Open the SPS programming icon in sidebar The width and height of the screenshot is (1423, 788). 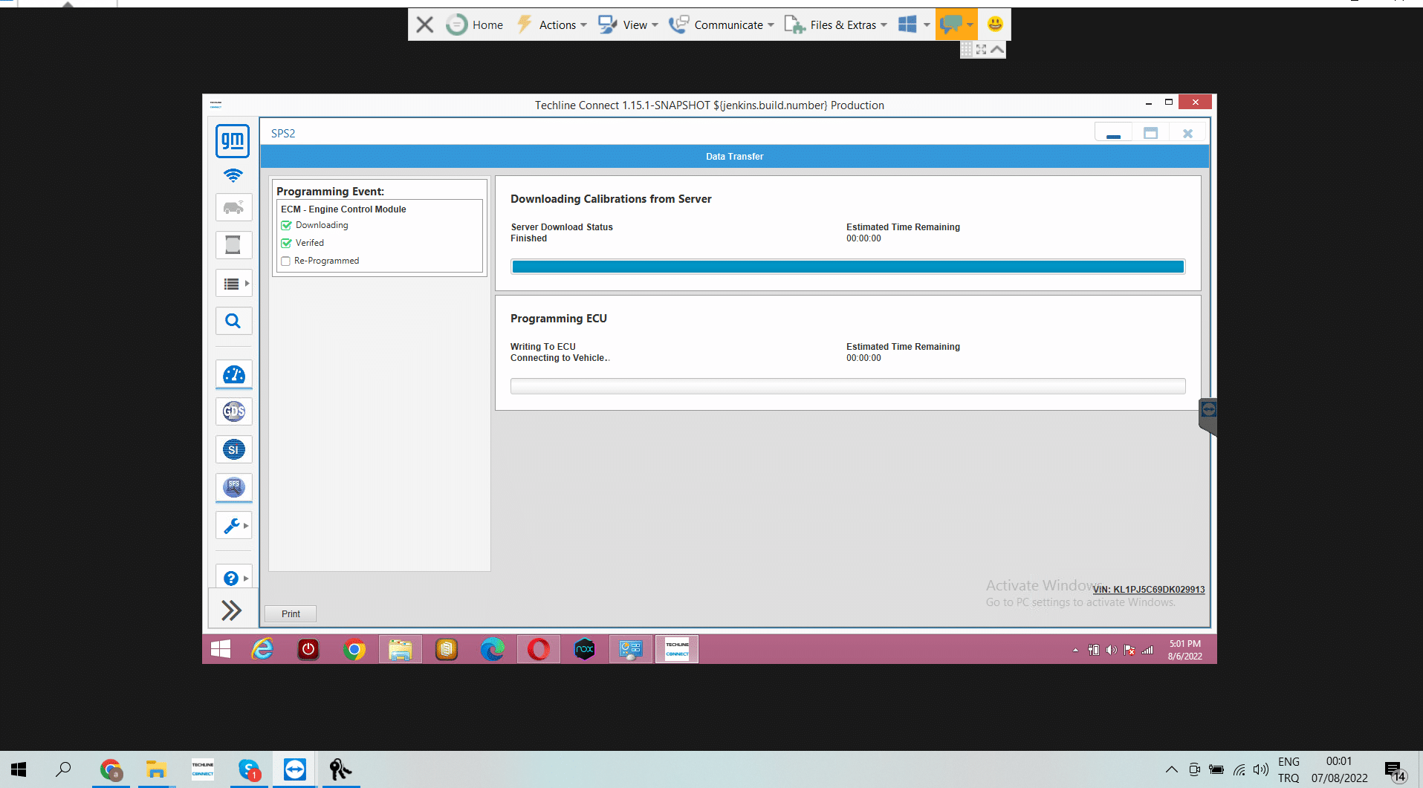[x=233, y=487]
